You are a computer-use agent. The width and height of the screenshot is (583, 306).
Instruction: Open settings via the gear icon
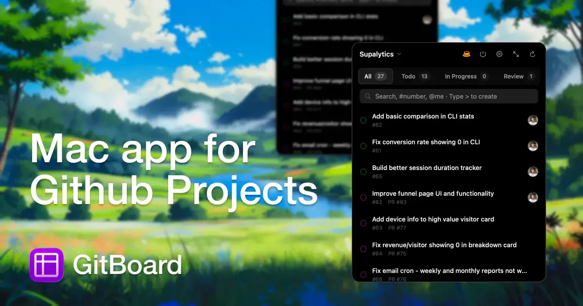point(499,54)
